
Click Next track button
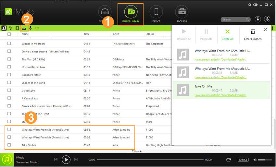click(x=76, y=160)
